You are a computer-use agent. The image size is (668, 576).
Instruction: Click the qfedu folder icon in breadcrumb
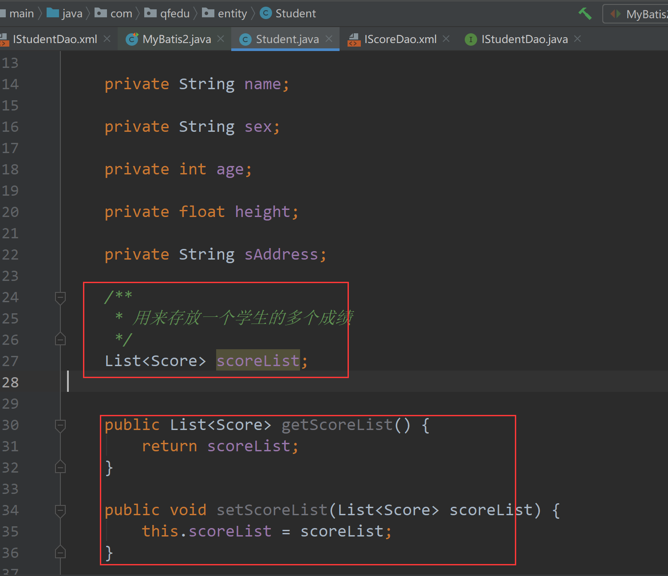click(x=150, y=13)
